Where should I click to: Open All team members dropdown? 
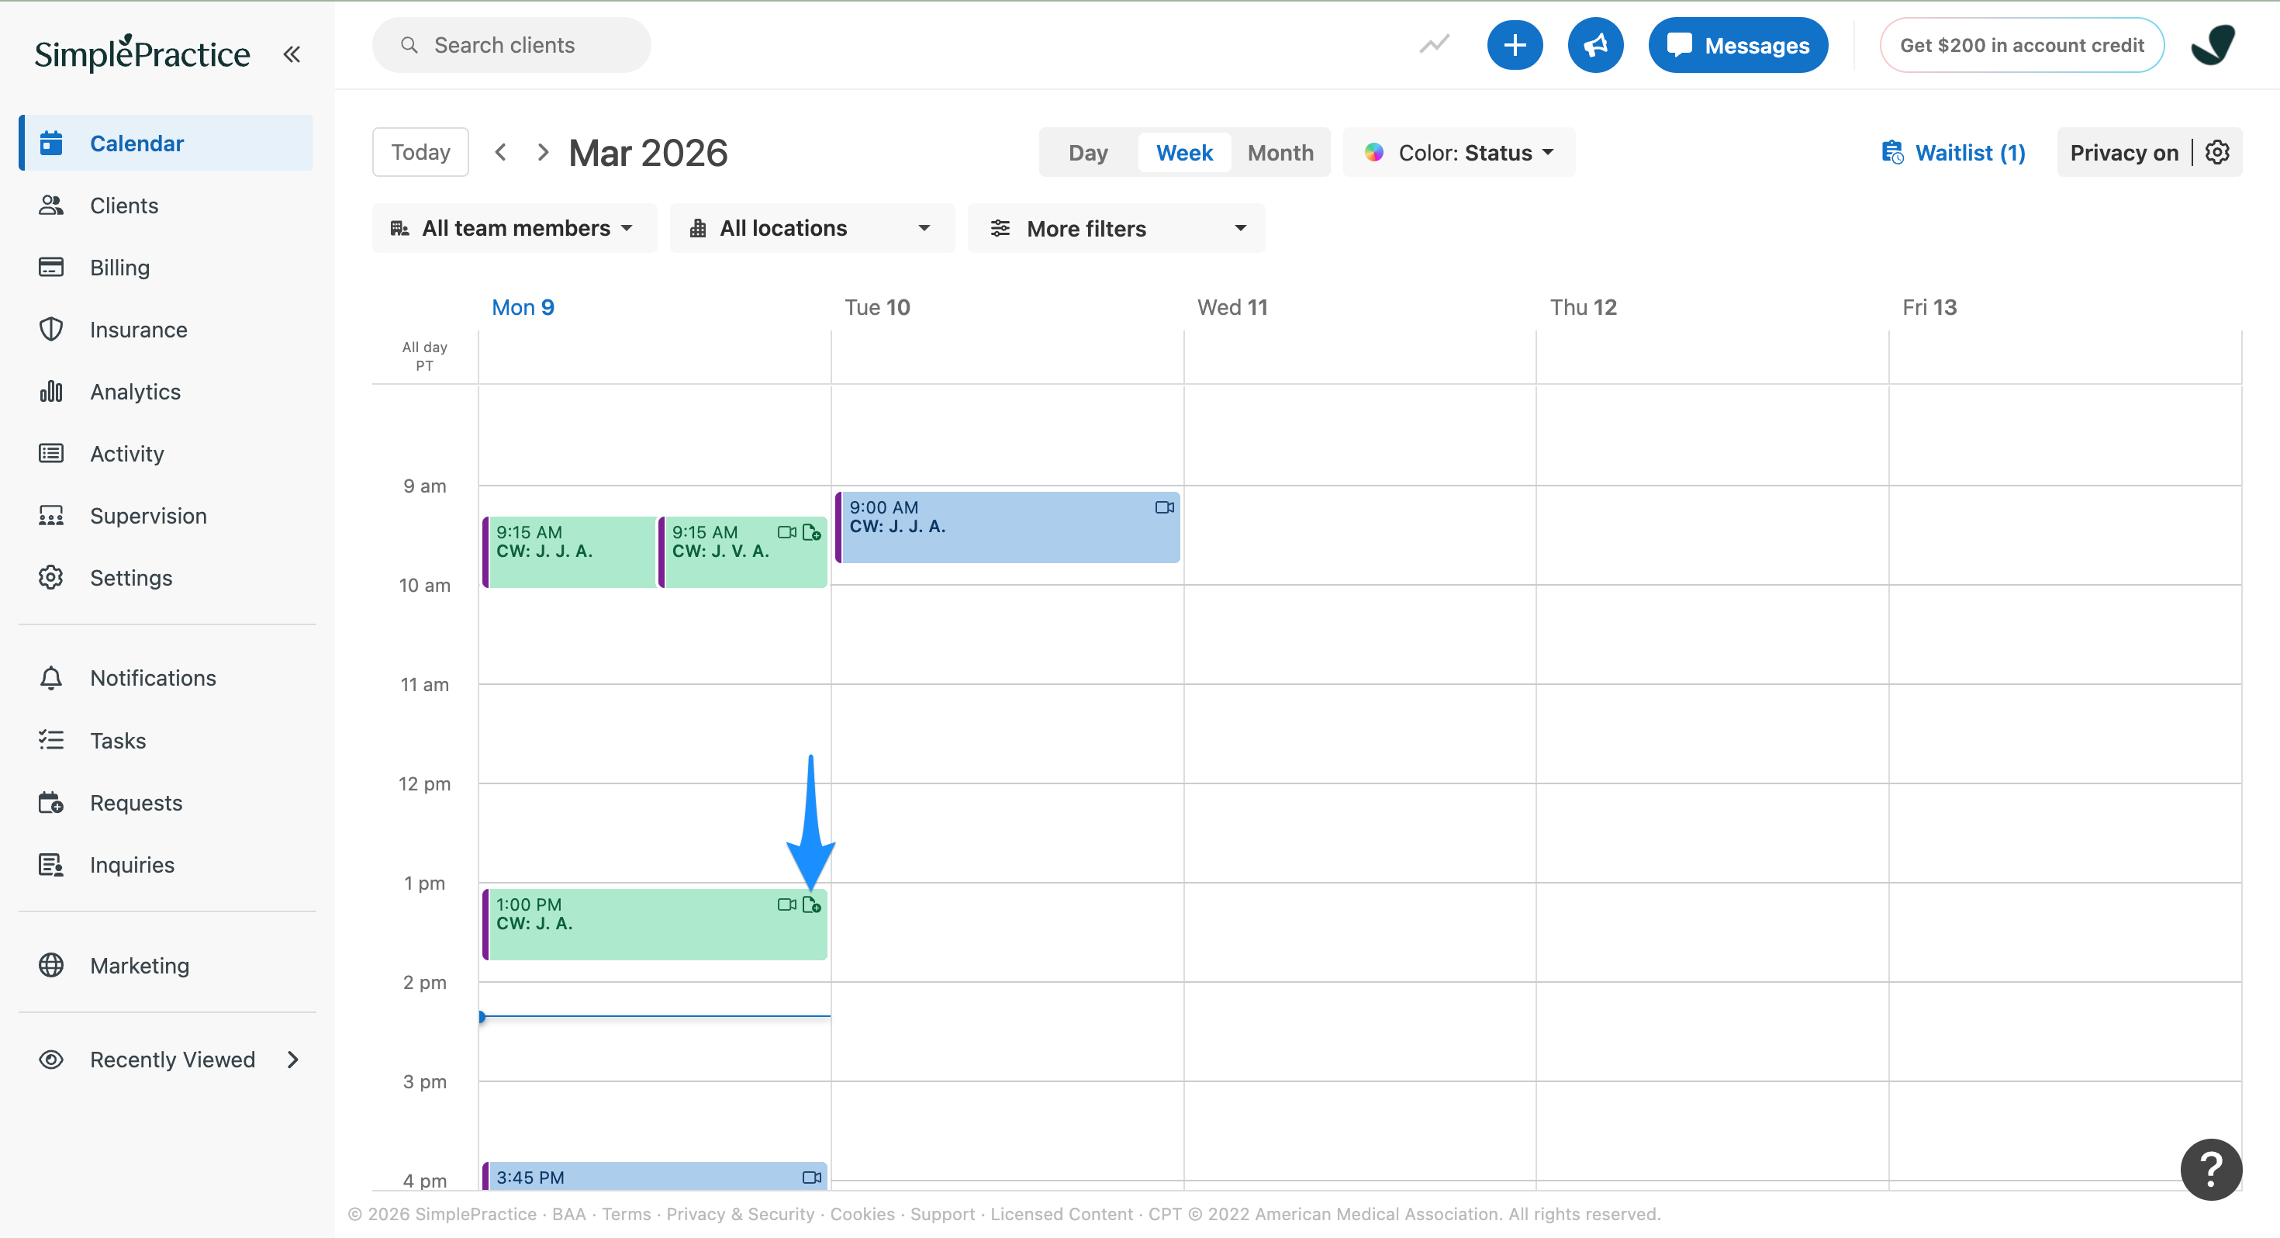click(x=513, y=227)
